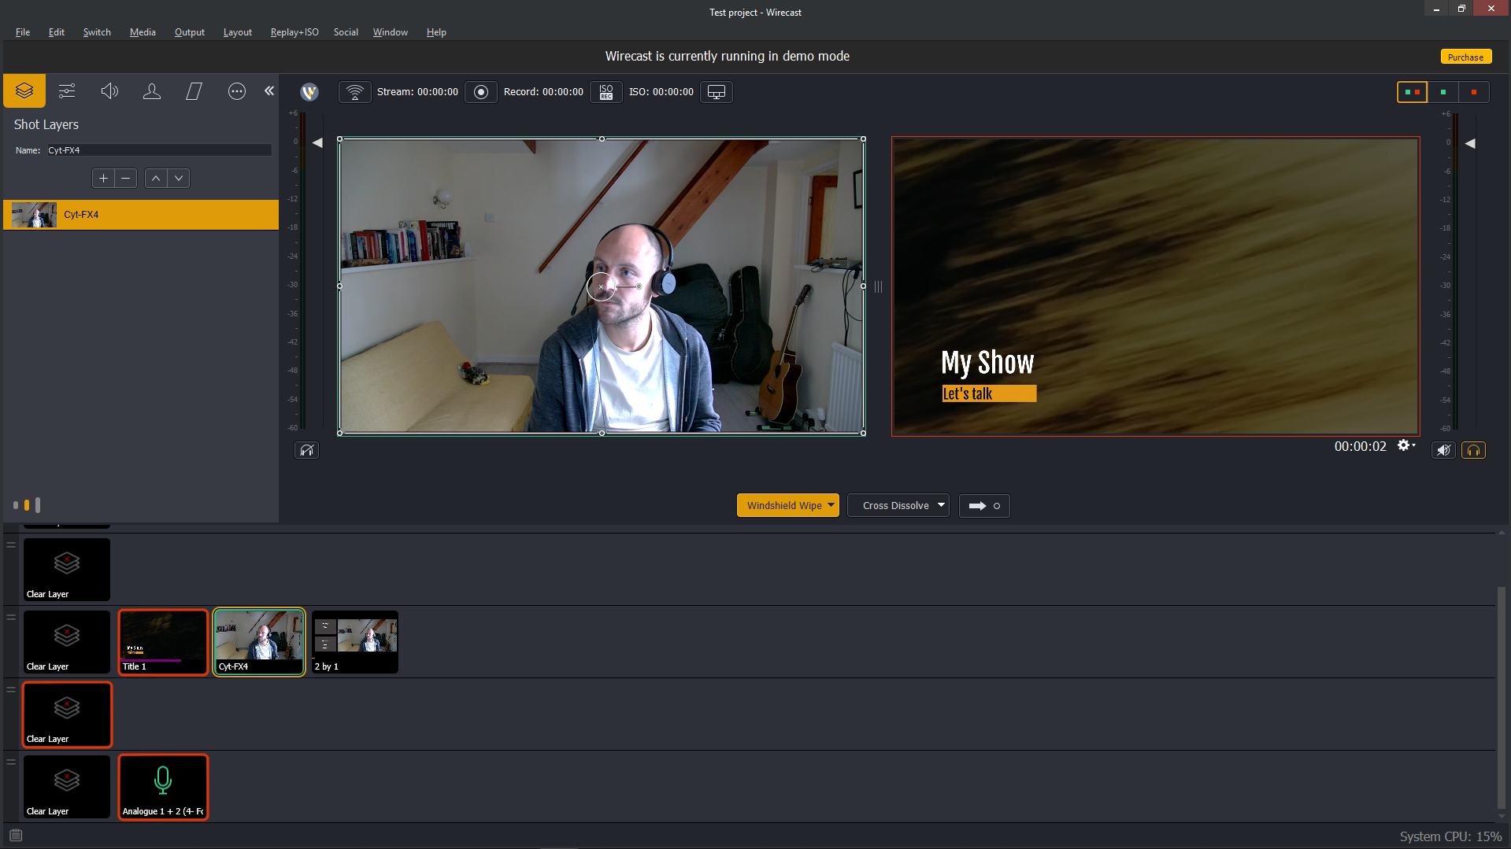The height and width of the screenshot is (849, 1511).
Task: Open the Replay+ISO menu
Action: coord(294,32)
